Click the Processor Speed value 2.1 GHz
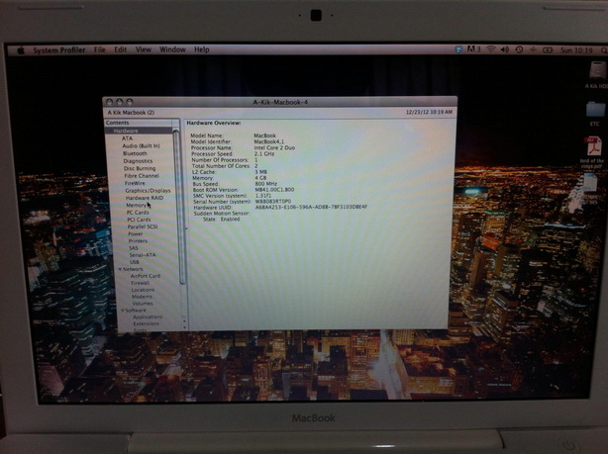 click(x=264, y=153)
